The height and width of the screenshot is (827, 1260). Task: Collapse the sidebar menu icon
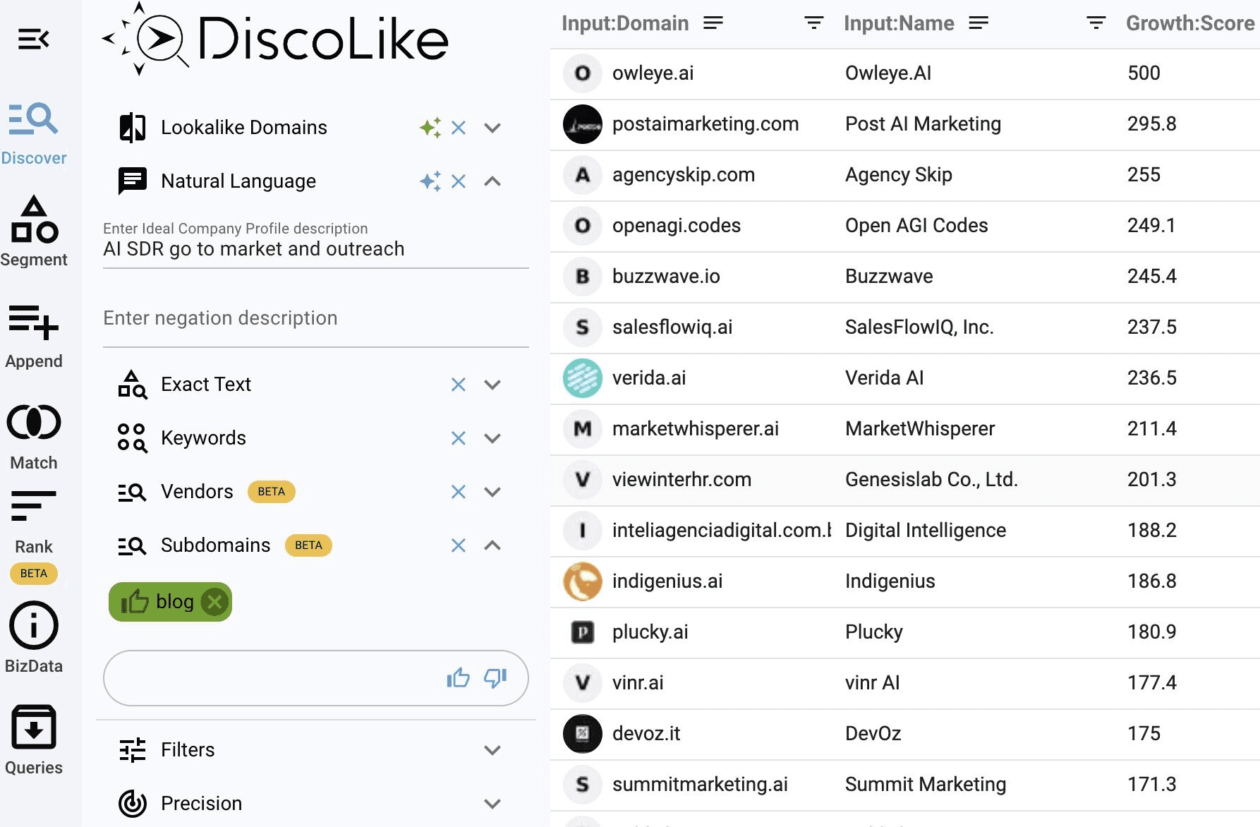tap(33, 39)
